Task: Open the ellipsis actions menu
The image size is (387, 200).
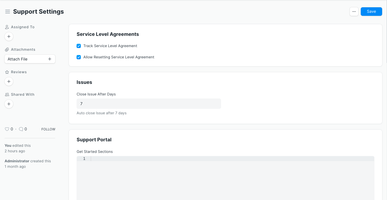Action: (x=354, y=12)
